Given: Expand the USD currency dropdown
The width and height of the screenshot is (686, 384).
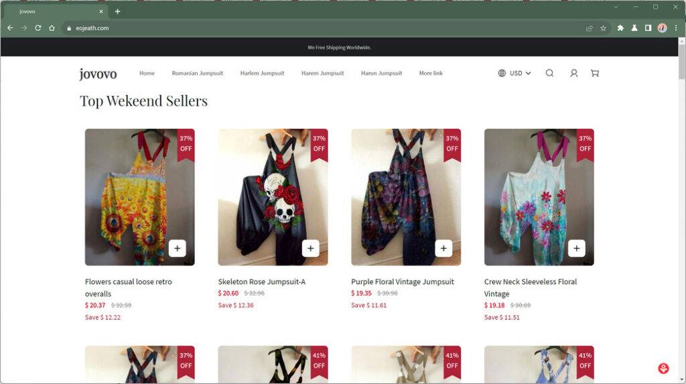Looking at the screenshot, I should click(514, 73).
